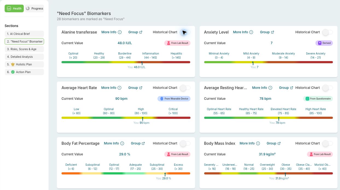
Task: Enable Historical Chart for Average Resting Heart Rate
Action: coord(328,88)
